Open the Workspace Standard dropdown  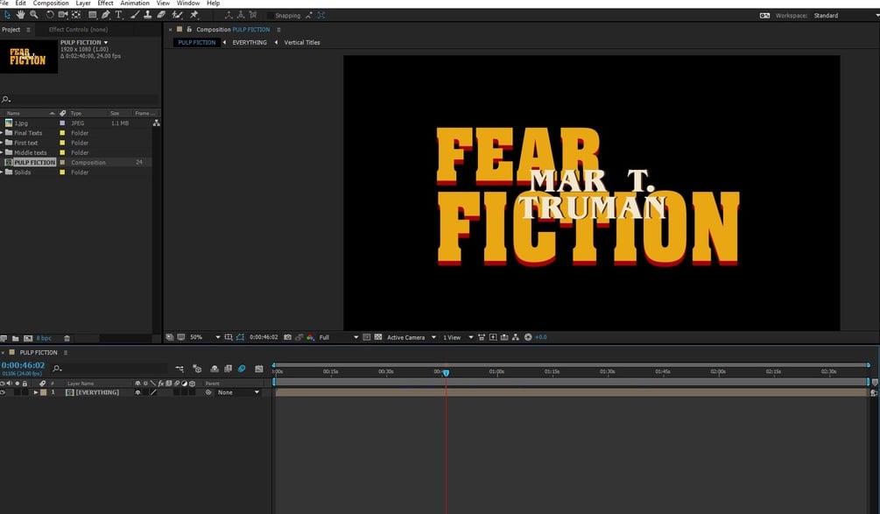[x=845, y=16]
